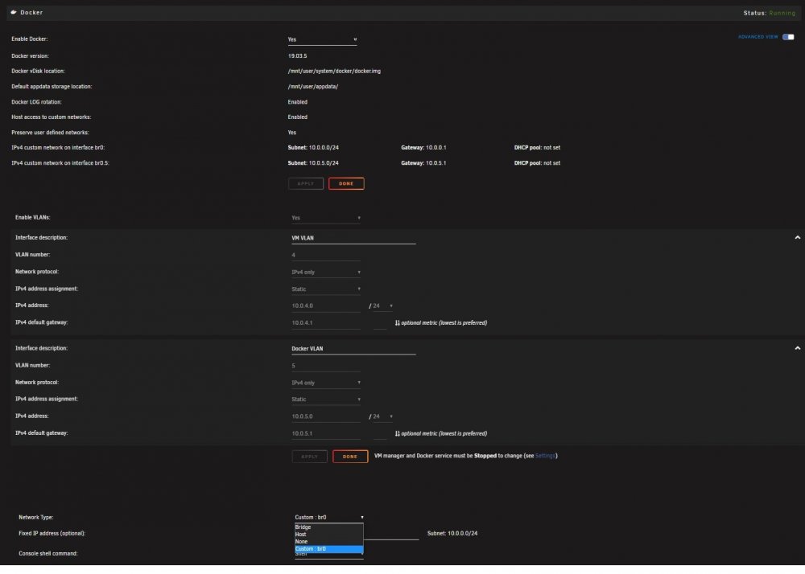Open the Enable VLANs dropdown
The image size is (805, 574).
coord(326,218)
